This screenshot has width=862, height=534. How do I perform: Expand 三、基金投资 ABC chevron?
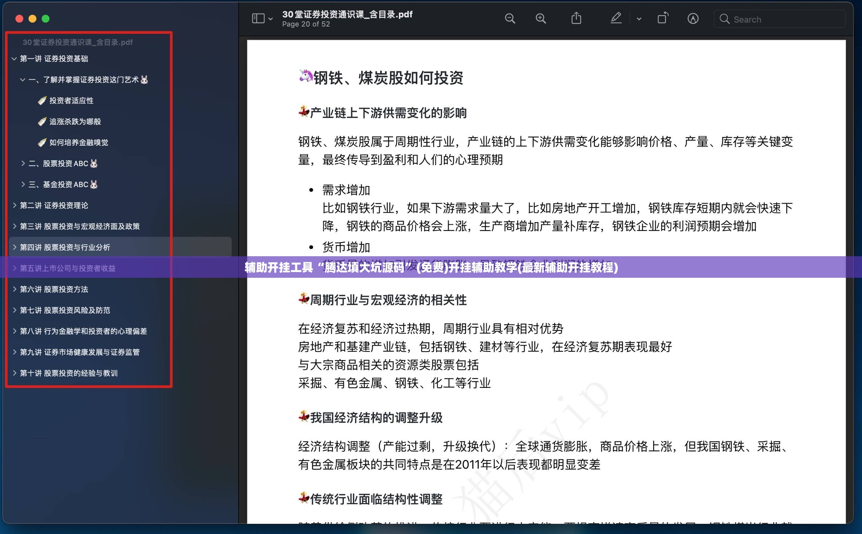pos(23,184)
